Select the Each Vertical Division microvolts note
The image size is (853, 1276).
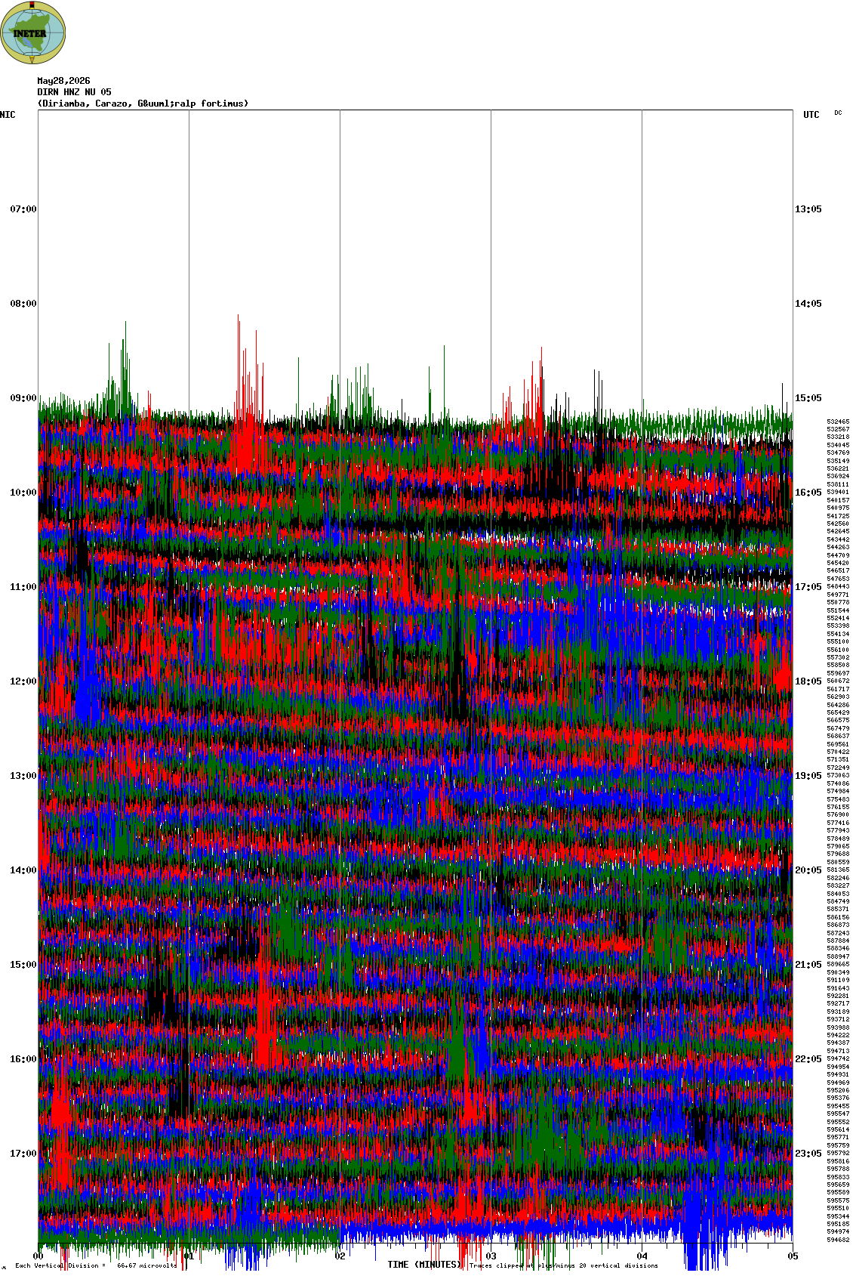tap(96, 1265)
